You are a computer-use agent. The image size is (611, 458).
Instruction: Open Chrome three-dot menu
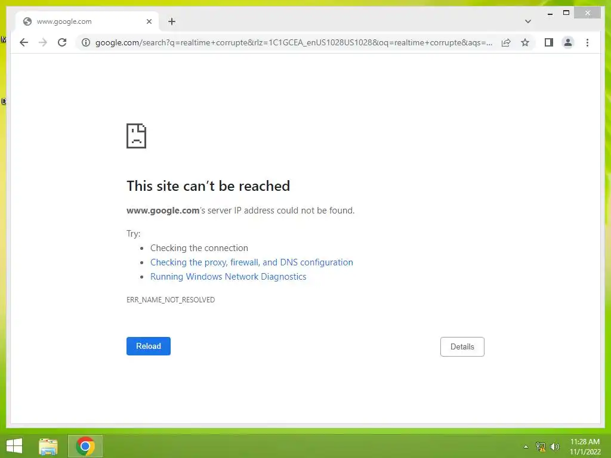pos(587,42)
